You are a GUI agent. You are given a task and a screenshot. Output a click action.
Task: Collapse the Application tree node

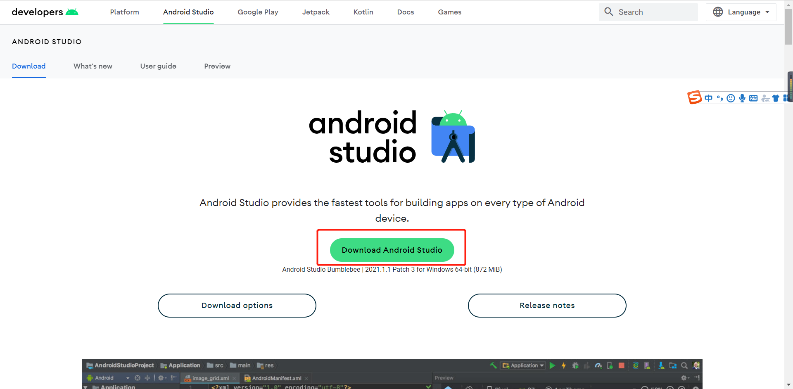85,387
